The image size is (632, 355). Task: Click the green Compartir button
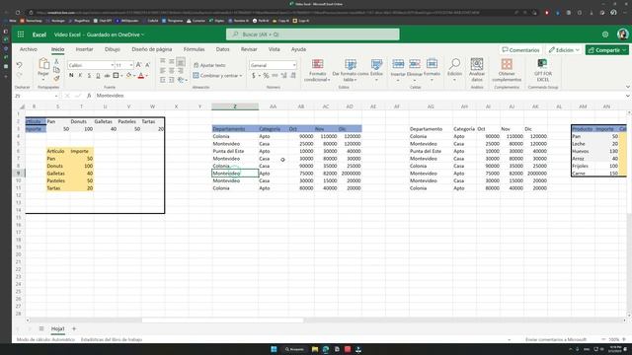tap(606, 50)
